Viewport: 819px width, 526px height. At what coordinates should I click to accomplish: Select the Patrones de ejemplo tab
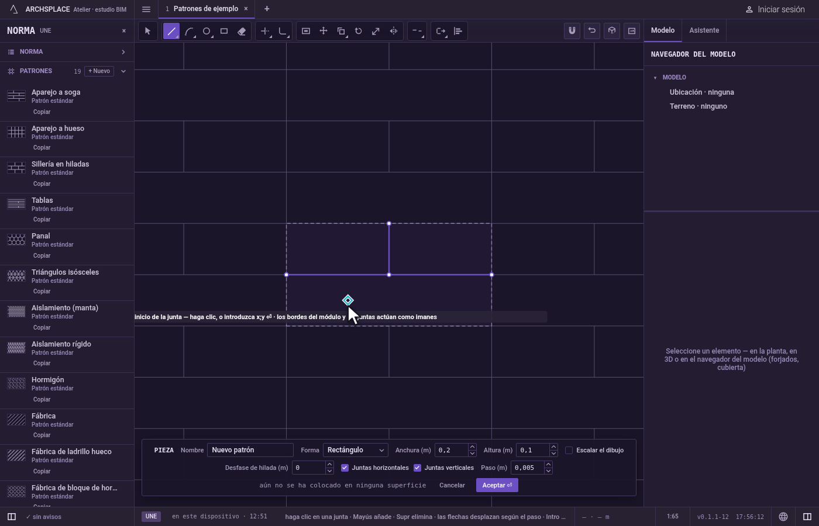coord(205,9)
